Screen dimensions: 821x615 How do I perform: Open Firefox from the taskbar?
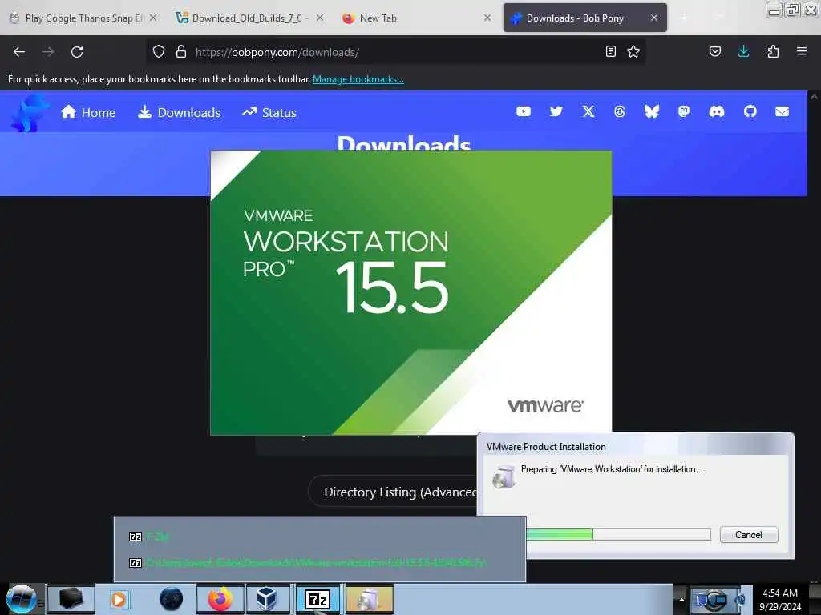pyautogui.click(x=220, y=599)
